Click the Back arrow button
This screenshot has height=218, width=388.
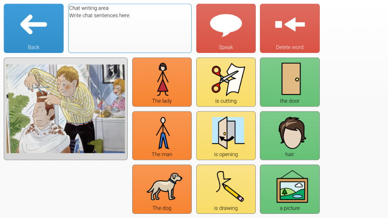tap(34, 28)
